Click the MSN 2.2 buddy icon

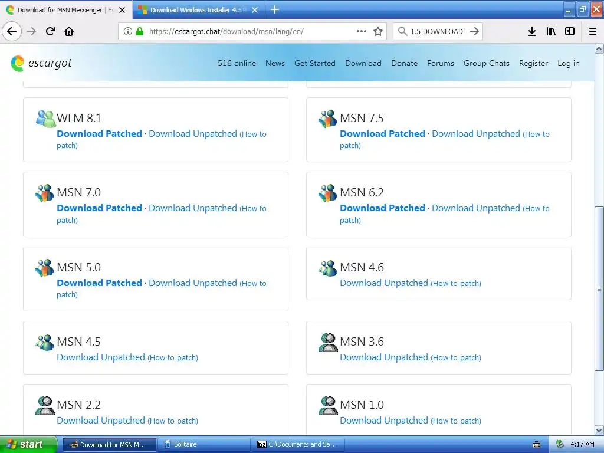(x=45, y=406)
